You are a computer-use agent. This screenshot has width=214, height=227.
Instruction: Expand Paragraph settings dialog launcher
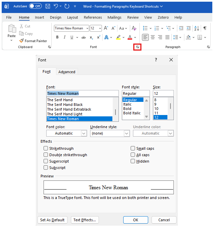coord(208,47)
